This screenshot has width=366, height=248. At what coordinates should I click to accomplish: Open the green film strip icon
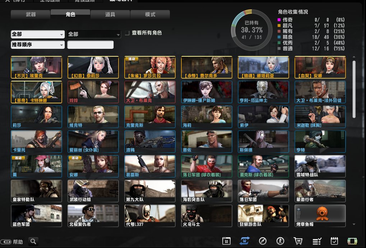(x=352, y=241)
